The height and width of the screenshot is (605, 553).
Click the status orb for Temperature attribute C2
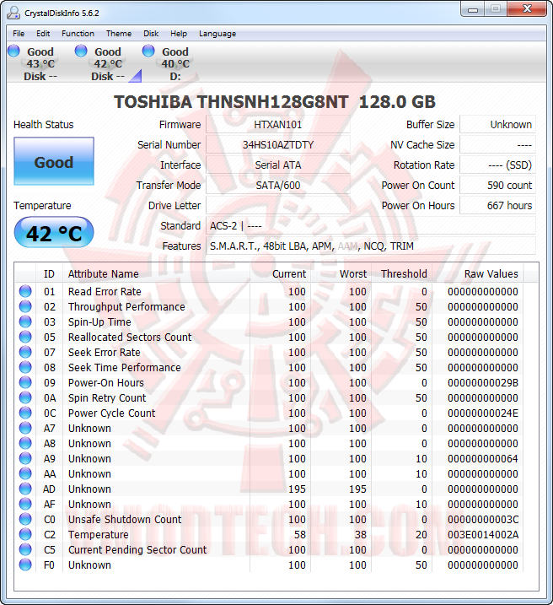(x=25, y=534)
